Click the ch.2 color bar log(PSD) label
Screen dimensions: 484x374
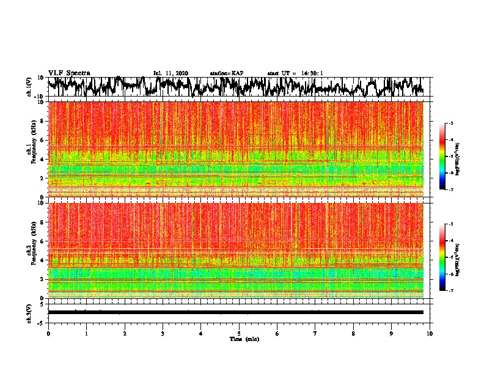pyautogui.click(x=458, y=260)
